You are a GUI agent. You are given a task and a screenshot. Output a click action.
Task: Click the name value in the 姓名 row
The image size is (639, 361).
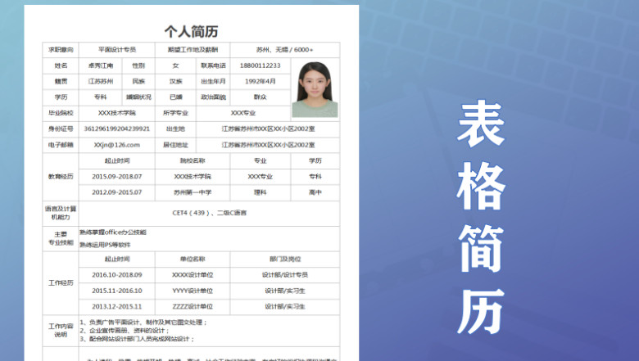pos(101,65)
